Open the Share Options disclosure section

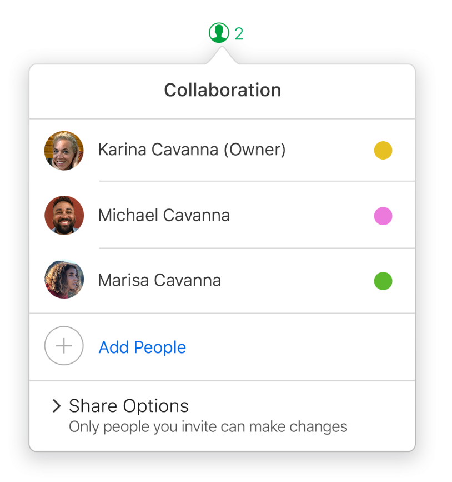point(128,406)
